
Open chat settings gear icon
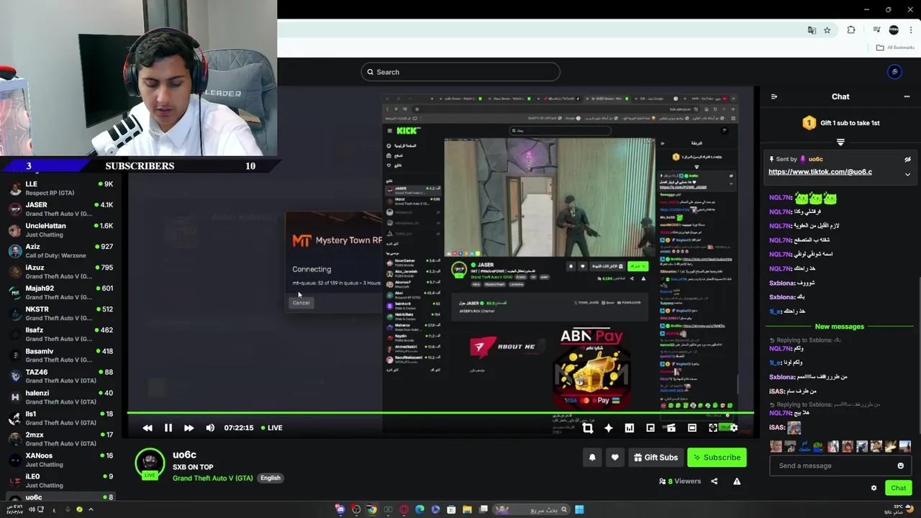pos(874,488)
